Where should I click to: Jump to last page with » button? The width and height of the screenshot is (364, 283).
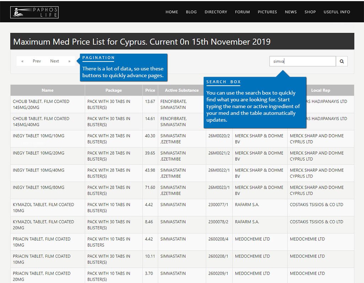coord(69,61)
